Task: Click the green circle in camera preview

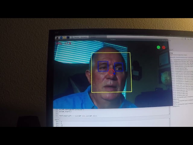Action: tap(159, 47)
